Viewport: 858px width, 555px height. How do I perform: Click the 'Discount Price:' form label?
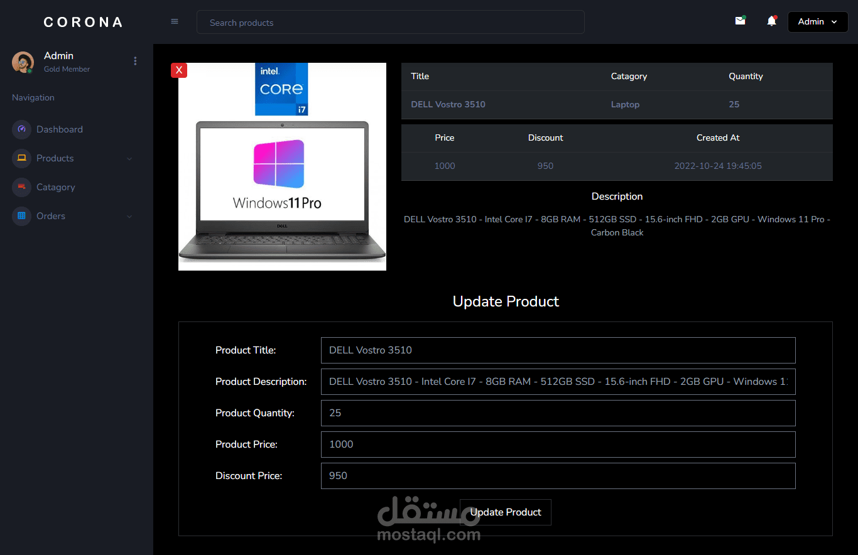[x=249, y=476]
